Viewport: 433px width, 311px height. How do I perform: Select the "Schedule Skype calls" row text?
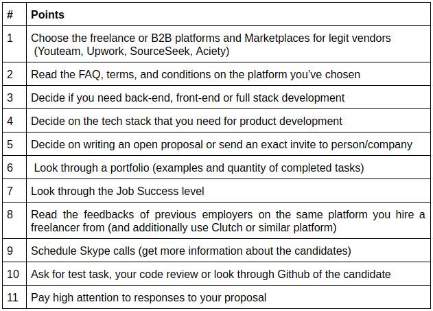(191, 251)
